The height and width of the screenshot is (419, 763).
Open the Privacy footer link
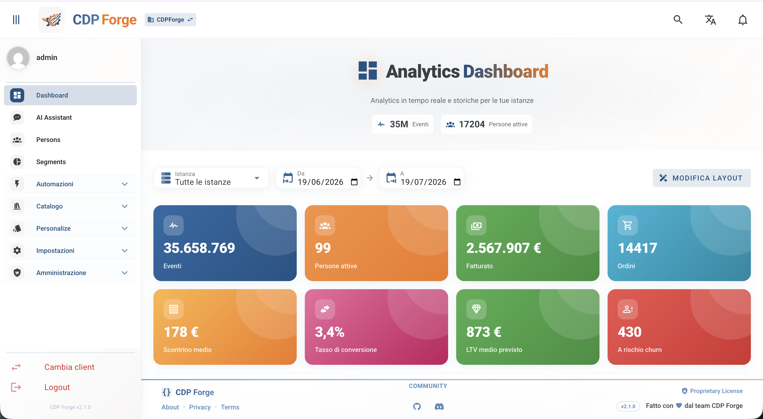[200, 407]
